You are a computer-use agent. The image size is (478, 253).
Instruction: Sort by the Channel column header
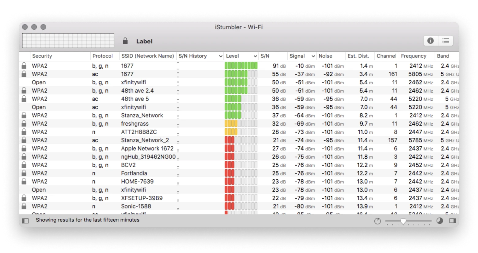(x=386, y=56)
